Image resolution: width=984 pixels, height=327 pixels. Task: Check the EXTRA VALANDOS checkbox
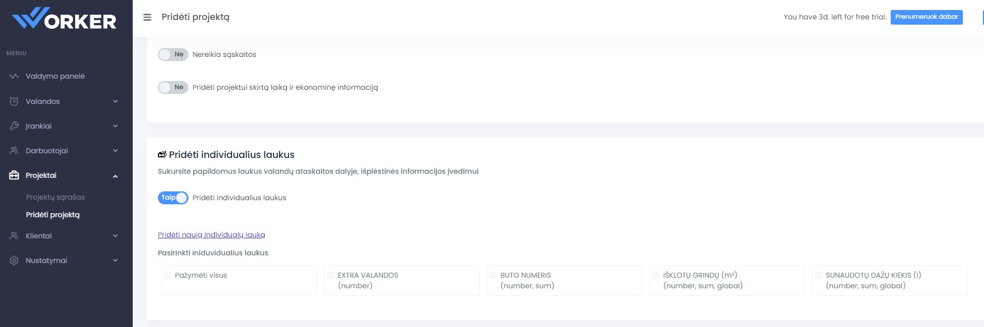pos(331,275)
